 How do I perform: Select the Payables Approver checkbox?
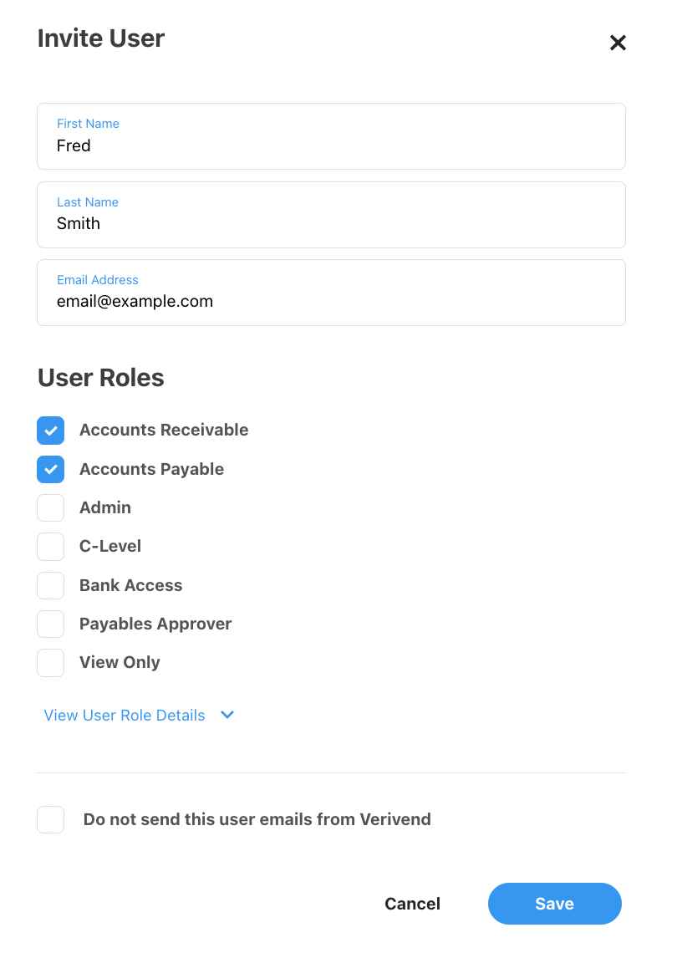(50, 624)
